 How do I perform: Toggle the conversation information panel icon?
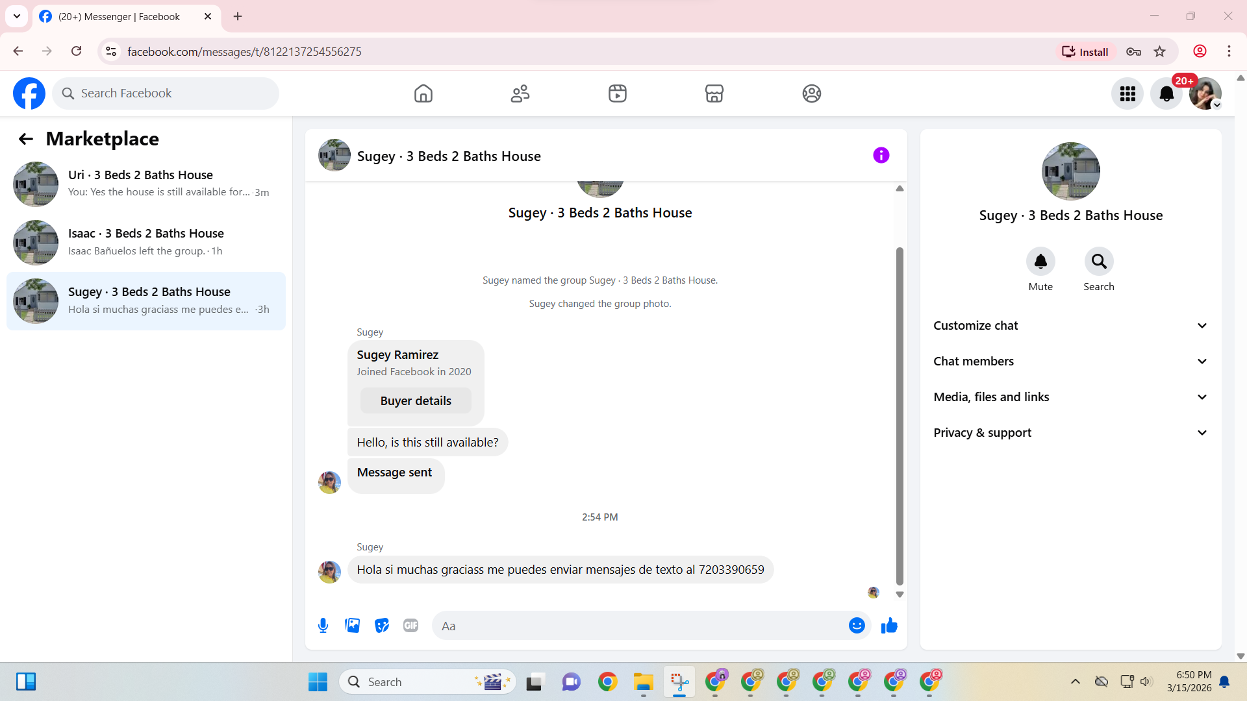click(881, 155)
